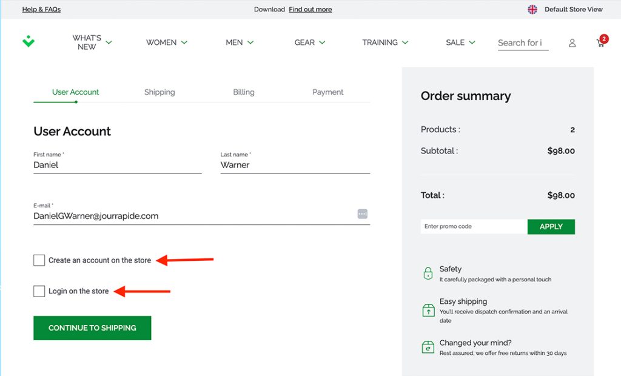The width and height of the screenshot is (621, 376).
Task: Open the shopping cart icon
Action: tap(600, 42)
